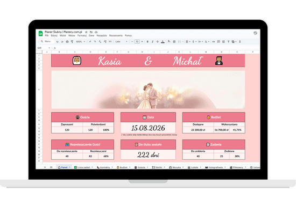Open the Widok menu
This screenshot has height=207, width=296.
tap(63, 35)
